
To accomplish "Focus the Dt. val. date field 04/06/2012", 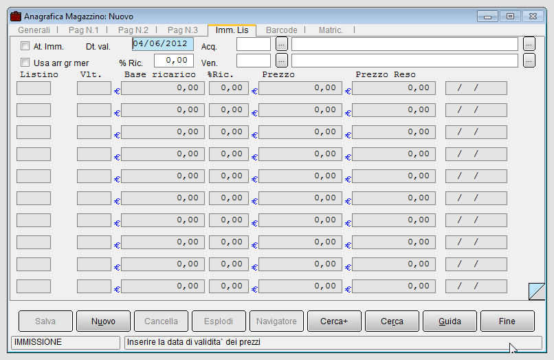I will pos(163,44).
